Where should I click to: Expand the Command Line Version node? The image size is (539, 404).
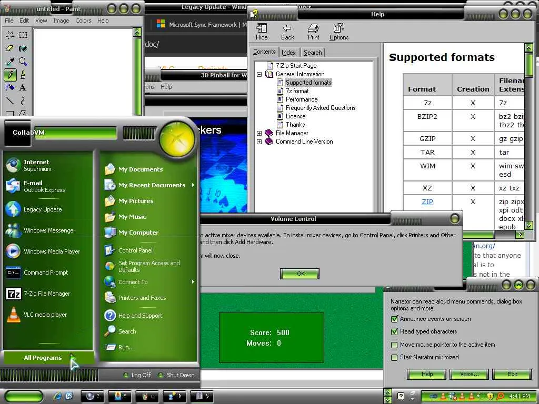coord(259,142)
